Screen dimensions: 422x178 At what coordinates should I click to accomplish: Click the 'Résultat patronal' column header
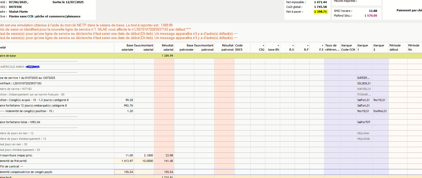coord(224,47)
